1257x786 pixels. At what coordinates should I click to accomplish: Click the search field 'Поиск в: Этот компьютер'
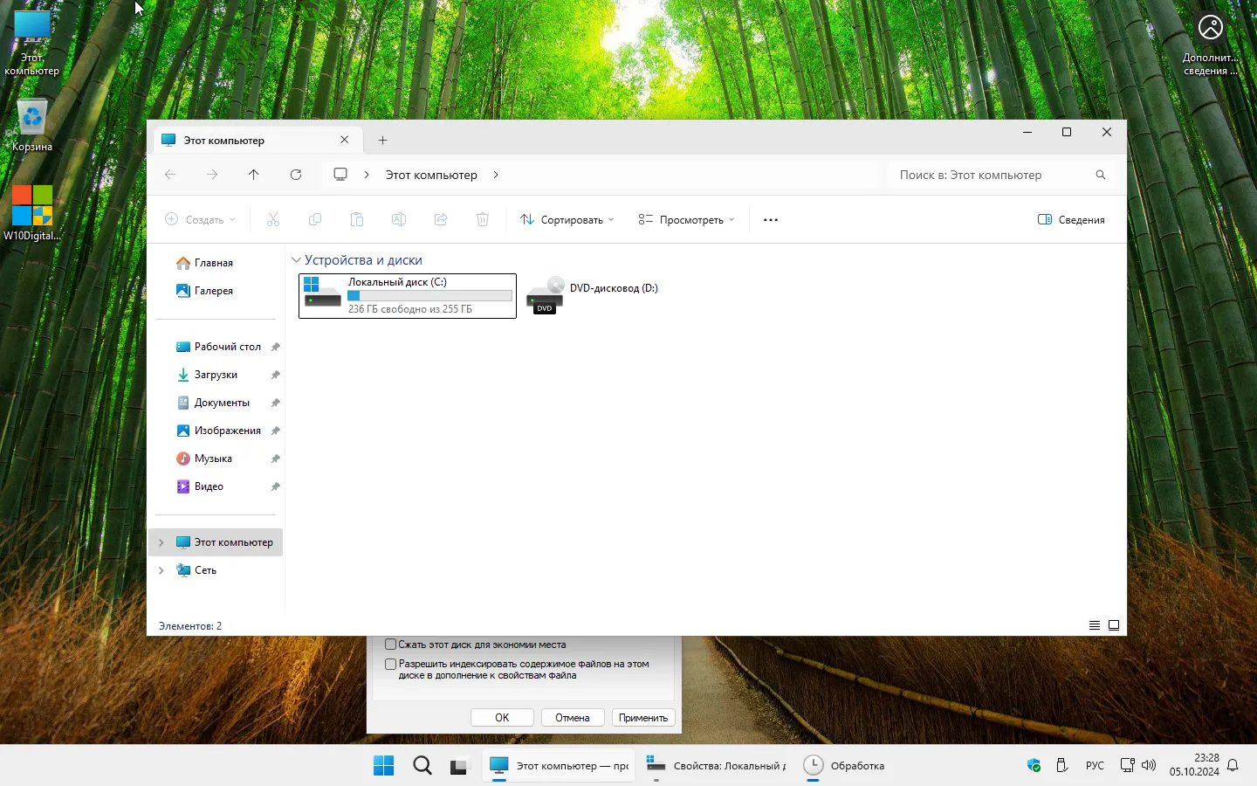pos(991,175)
